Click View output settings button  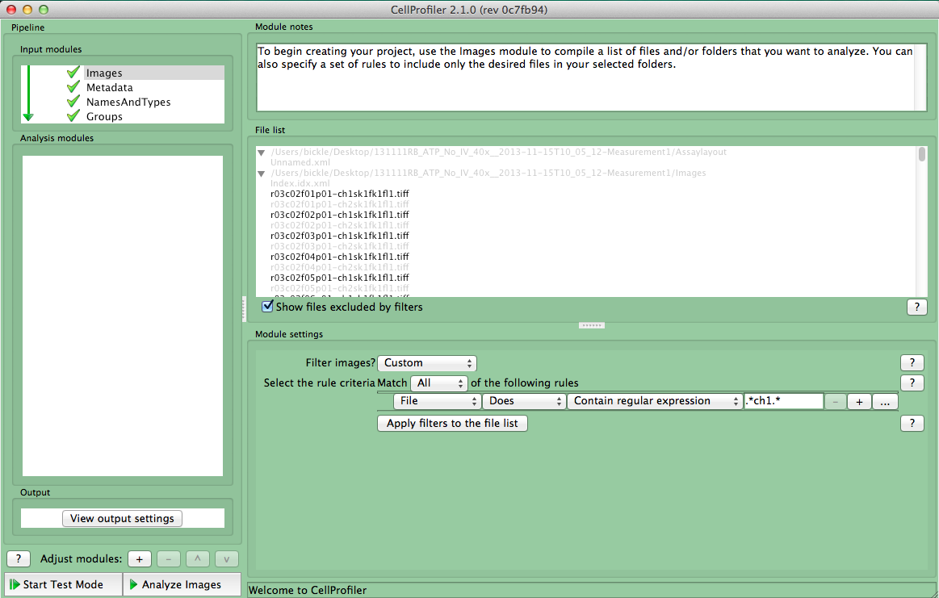(x=122, y=518)
